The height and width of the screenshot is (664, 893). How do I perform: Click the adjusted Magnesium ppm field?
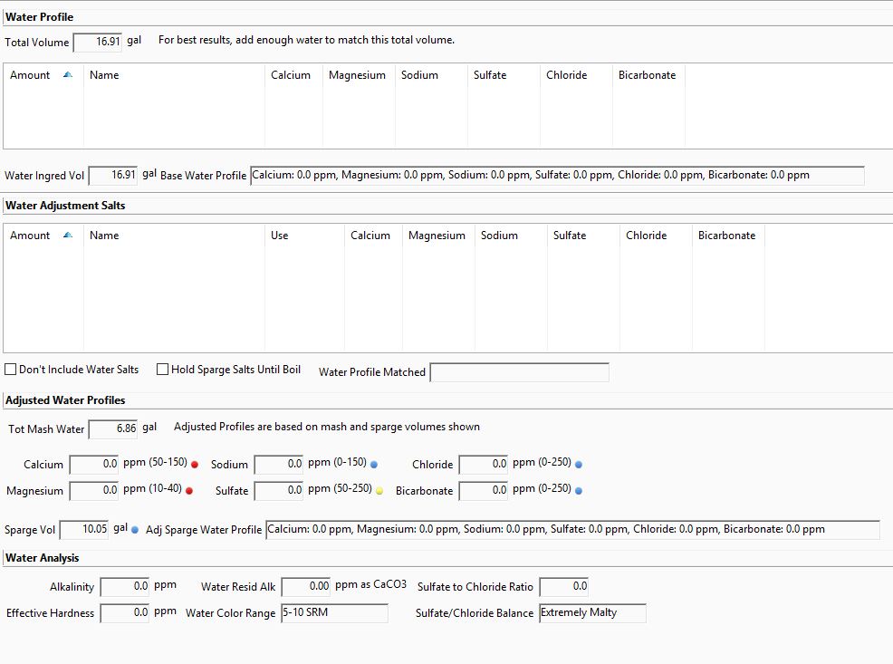94,490
